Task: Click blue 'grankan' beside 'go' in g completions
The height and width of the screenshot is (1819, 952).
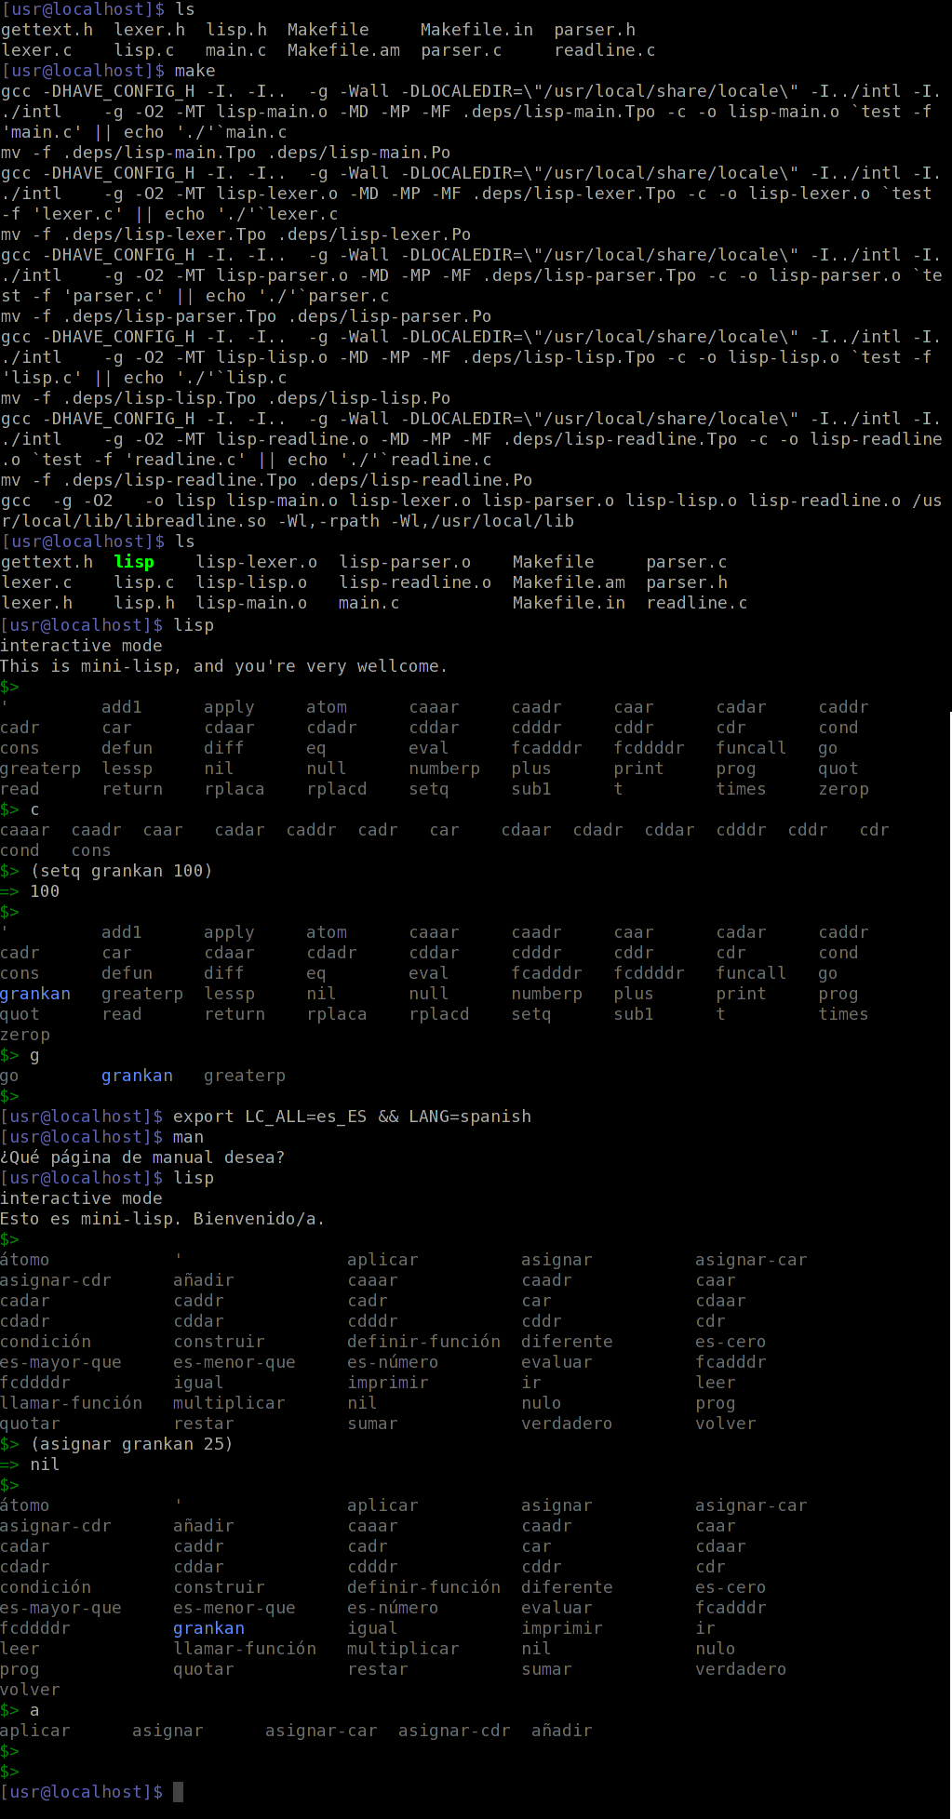Action: [x=137, y=1075]
